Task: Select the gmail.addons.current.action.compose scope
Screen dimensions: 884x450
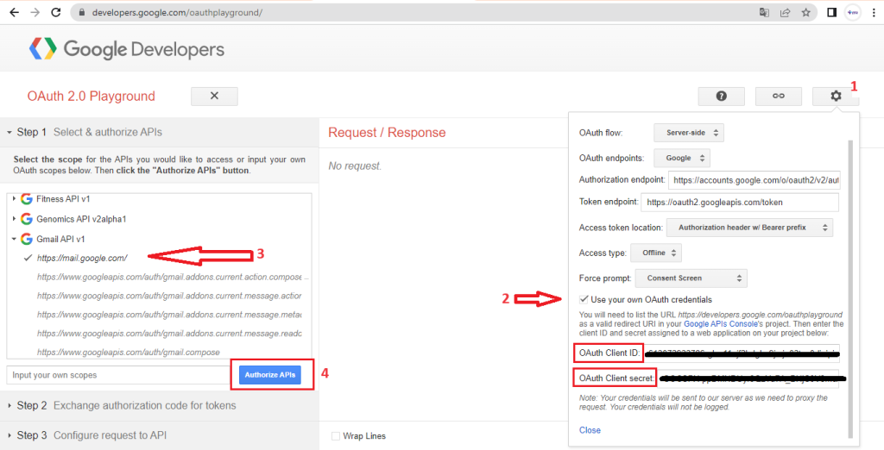Action: (169, 277)
